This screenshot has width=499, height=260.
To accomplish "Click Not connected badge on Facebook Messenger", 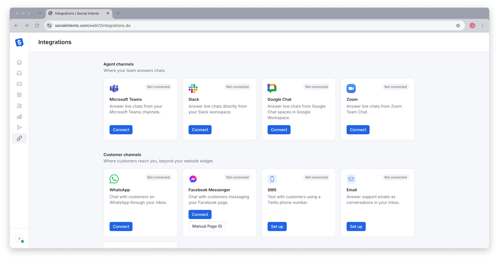I will click(237, 177).
